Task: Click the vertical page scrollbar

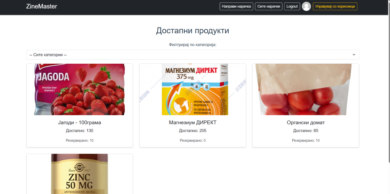Action: 388,82
